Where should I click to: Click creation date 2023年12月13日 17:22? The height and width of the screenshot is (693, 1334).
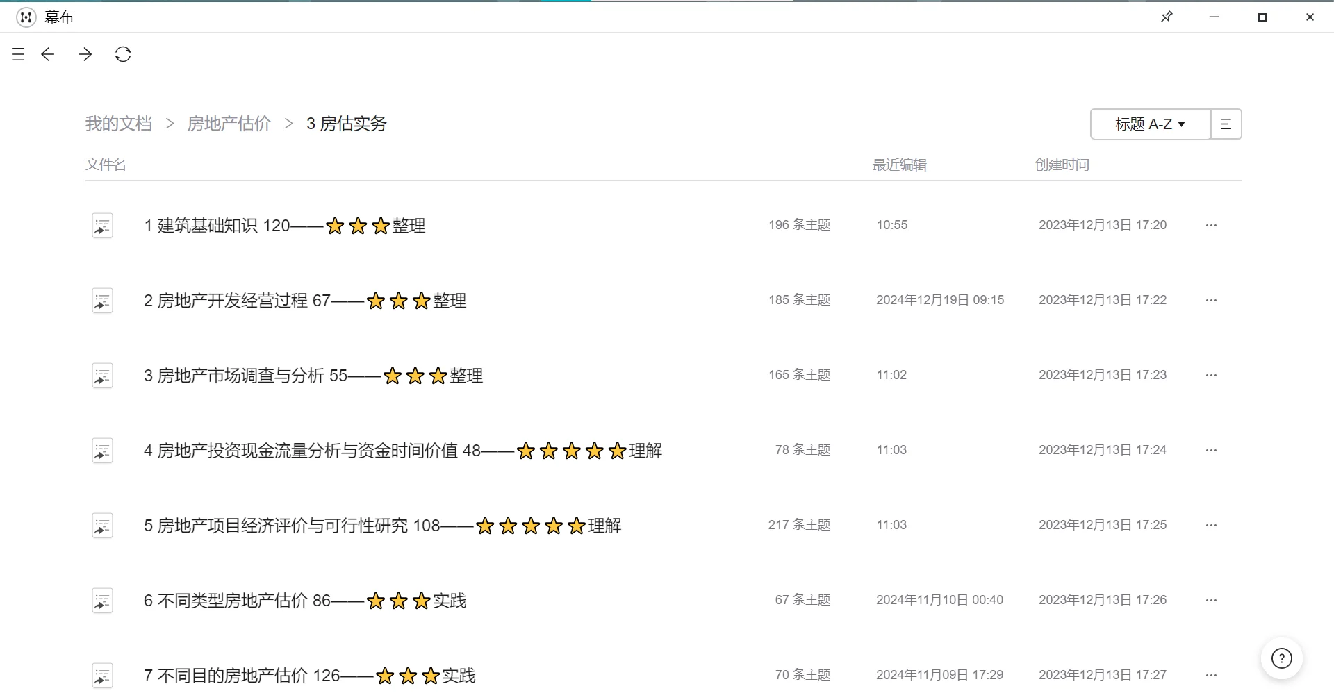[1103, 300]
